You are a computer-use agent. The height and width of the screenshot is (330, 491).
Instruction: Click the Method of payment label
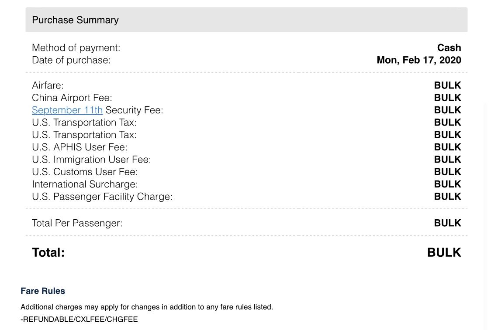76,48
